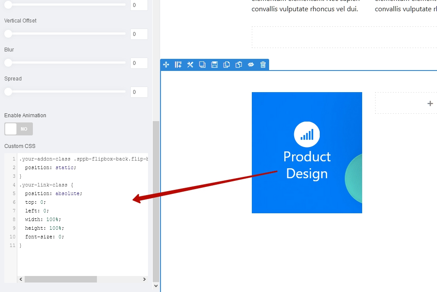437x292 pixels.
Task: Delete the row with trash icon
Action: tap(263, 65)
